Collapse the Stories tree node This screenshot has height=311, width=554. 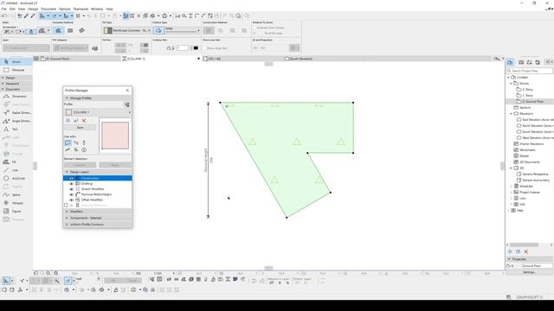512,84
